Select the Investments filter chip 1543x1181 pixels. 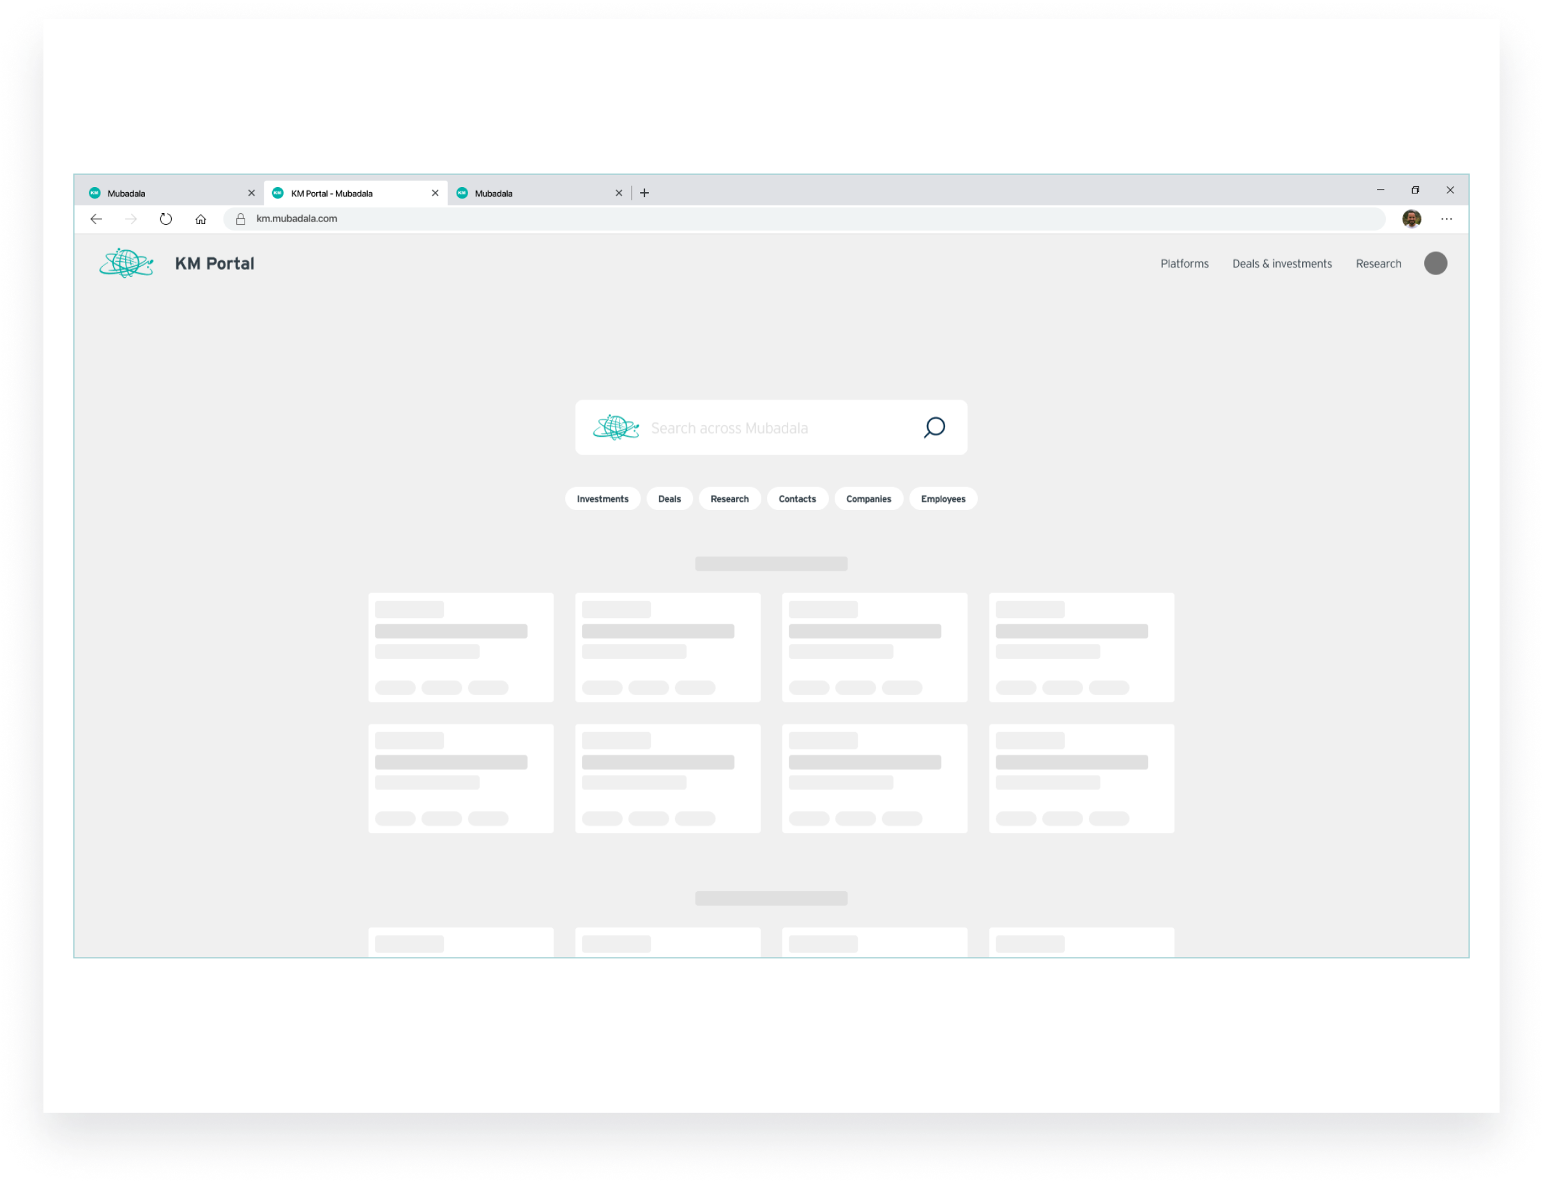coord(602,499)
